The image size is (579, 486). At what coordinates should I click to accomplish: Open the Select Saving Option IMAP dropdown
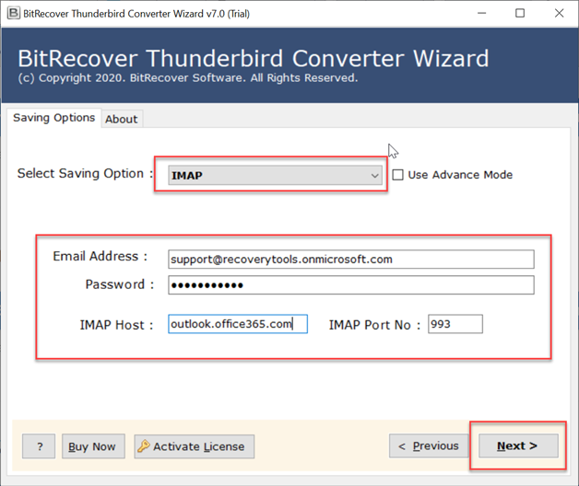275,175
